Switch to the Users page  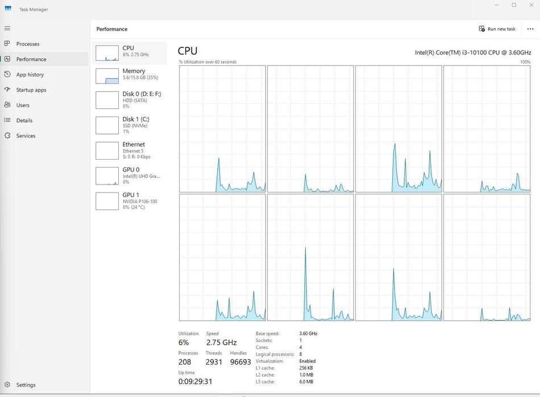click(x=23, y=105)
